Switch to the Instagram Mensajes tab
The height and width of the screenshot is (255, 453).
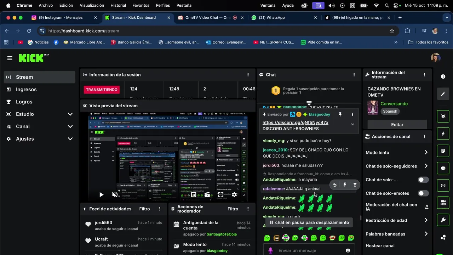point(64,17)
